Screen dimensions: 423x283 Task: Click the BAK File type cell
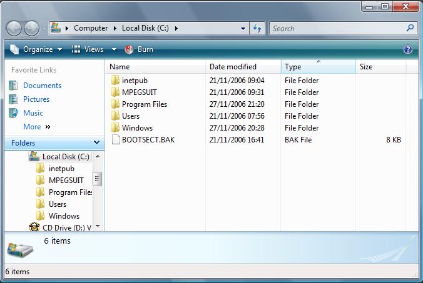click(298, 140)
